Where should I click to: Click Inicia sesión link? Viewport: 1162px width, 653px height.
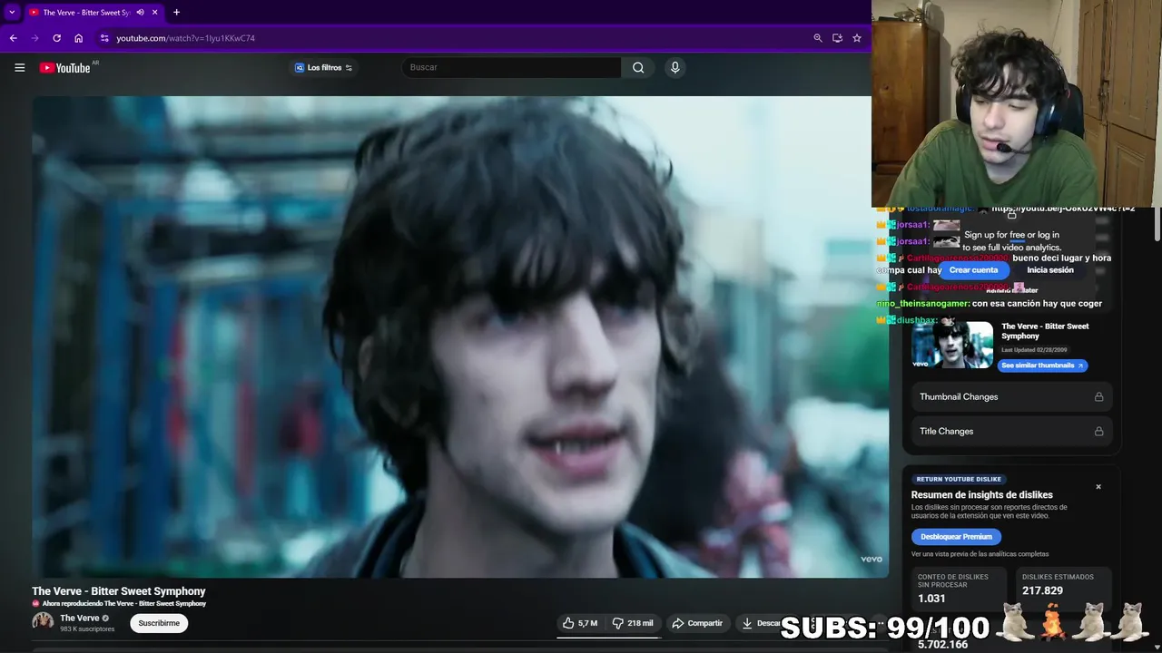[x=1049, y=270]
